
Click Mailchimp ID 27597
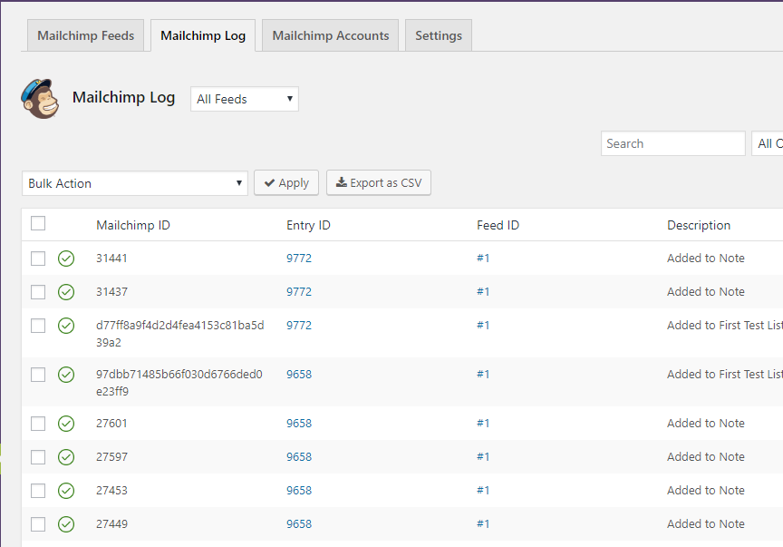[x=111, y=457]
